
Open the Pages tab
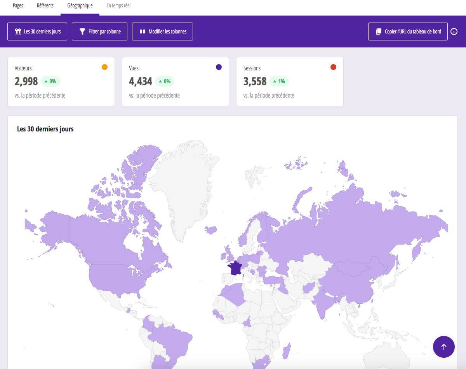18,6
